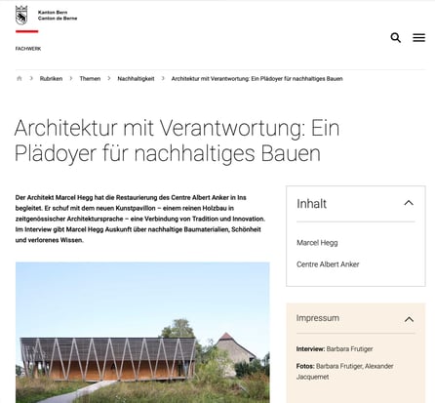Click the Inhalt heading
The width and height of the screenshot is (435, 403).
311,204
